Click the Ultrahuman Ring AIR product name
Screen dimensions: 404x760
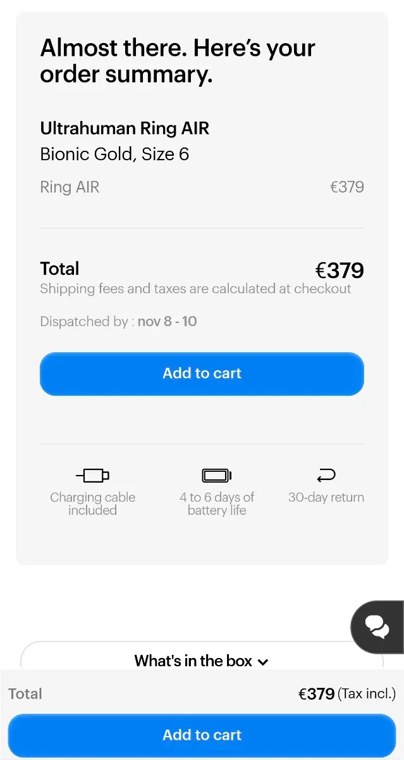125,129
